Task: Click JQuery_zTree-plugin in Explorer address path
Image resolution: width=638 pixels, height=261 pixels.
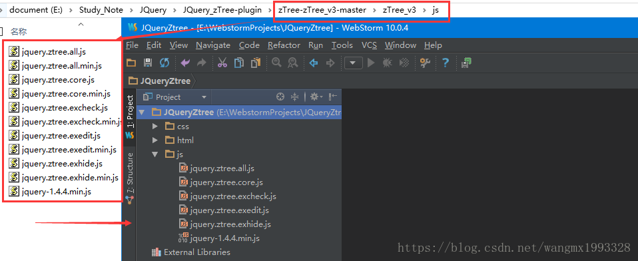Action: click(x=222, y=10)
